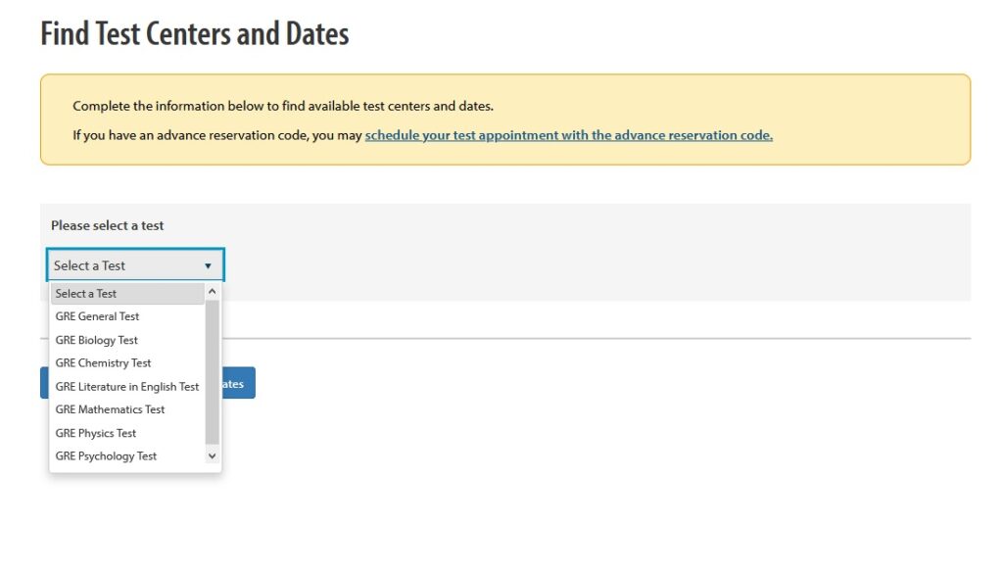Open the advance reservation code scheduling link
Image resolution: width=1003 pixels, height=573 pixels.
coord(568,135)
